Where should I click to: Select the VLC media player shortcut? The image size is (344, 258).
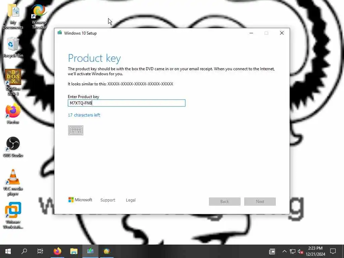click(13, 182)
